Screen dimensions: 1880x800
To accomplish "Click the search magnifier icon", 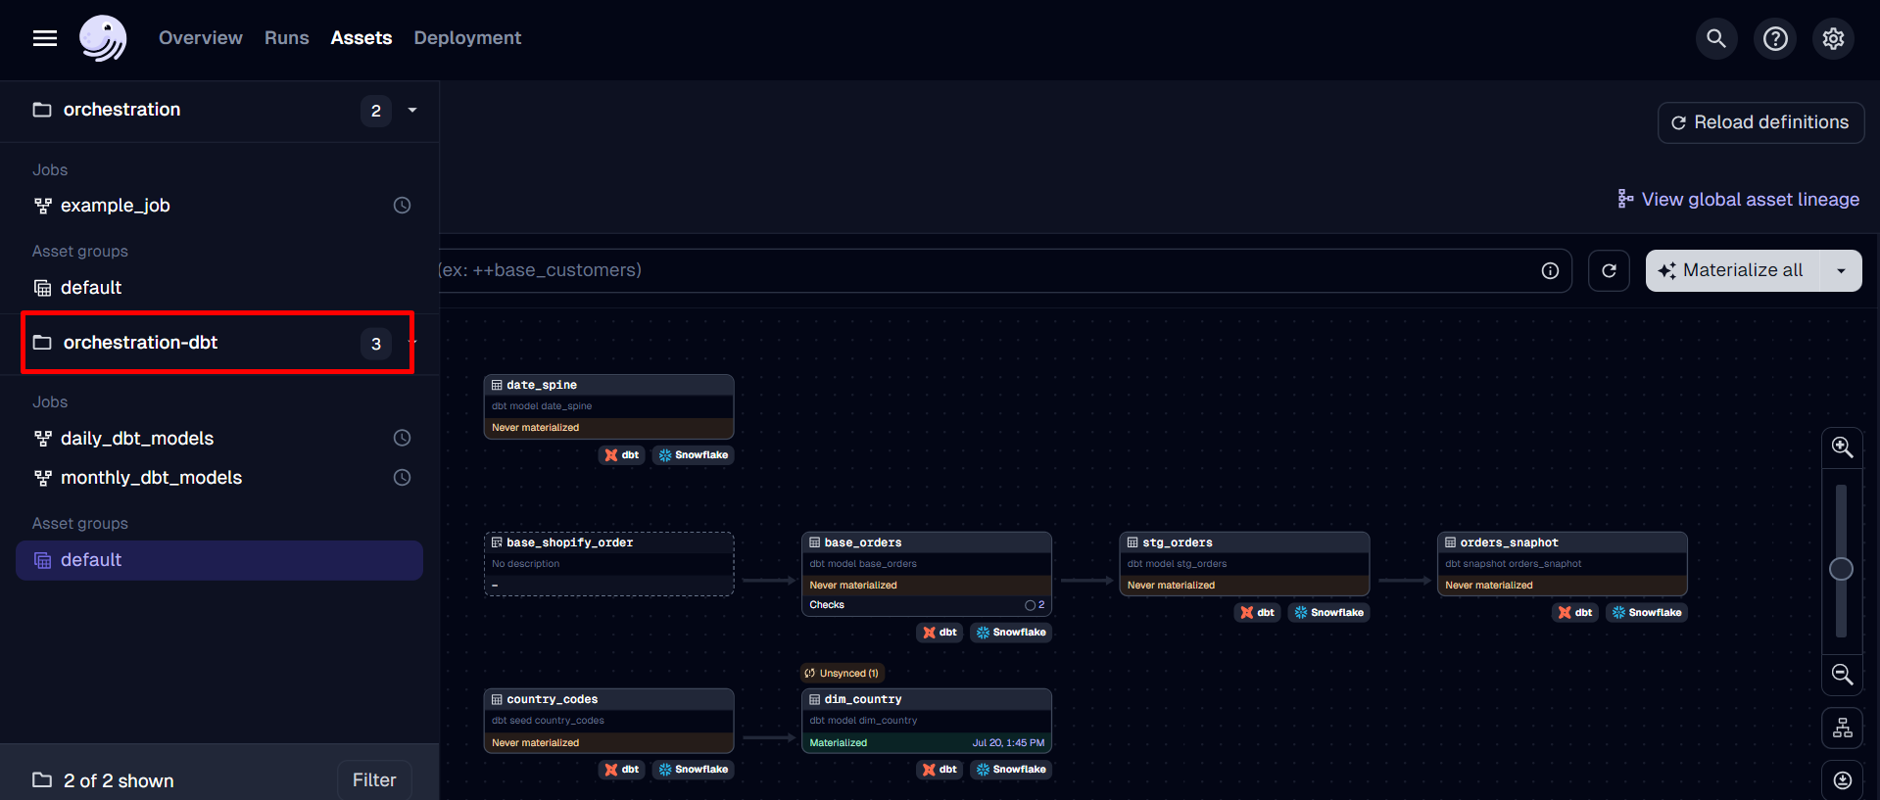I will [x=1715, y=38].
